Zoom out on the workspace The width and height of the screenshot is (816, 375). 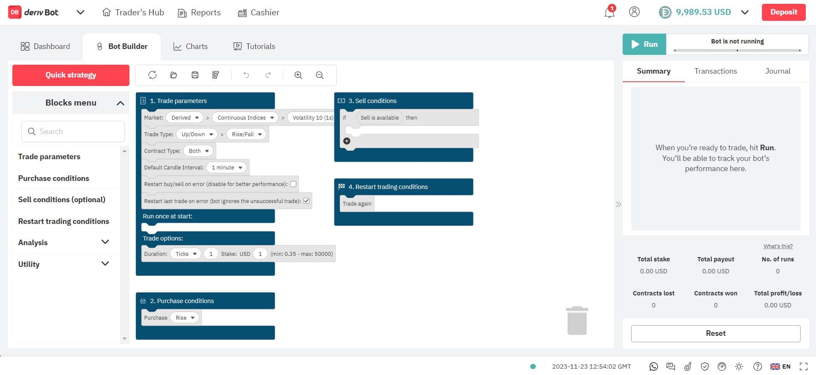(x=319, y=75)
